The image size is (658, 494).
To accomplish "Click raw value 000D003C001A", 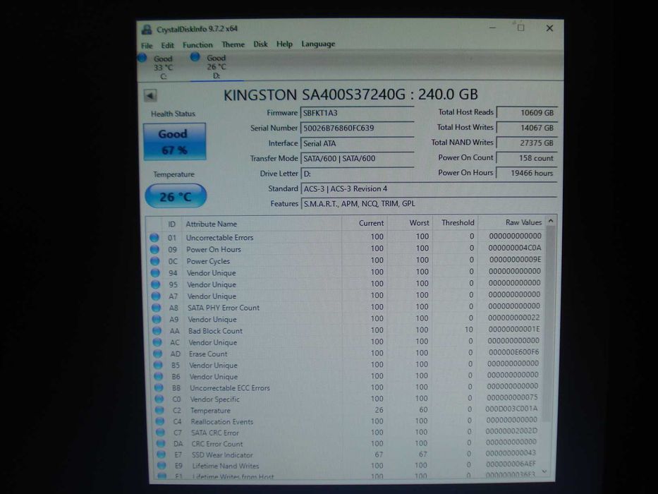I will pyautogui.click(x=511, y=409).
